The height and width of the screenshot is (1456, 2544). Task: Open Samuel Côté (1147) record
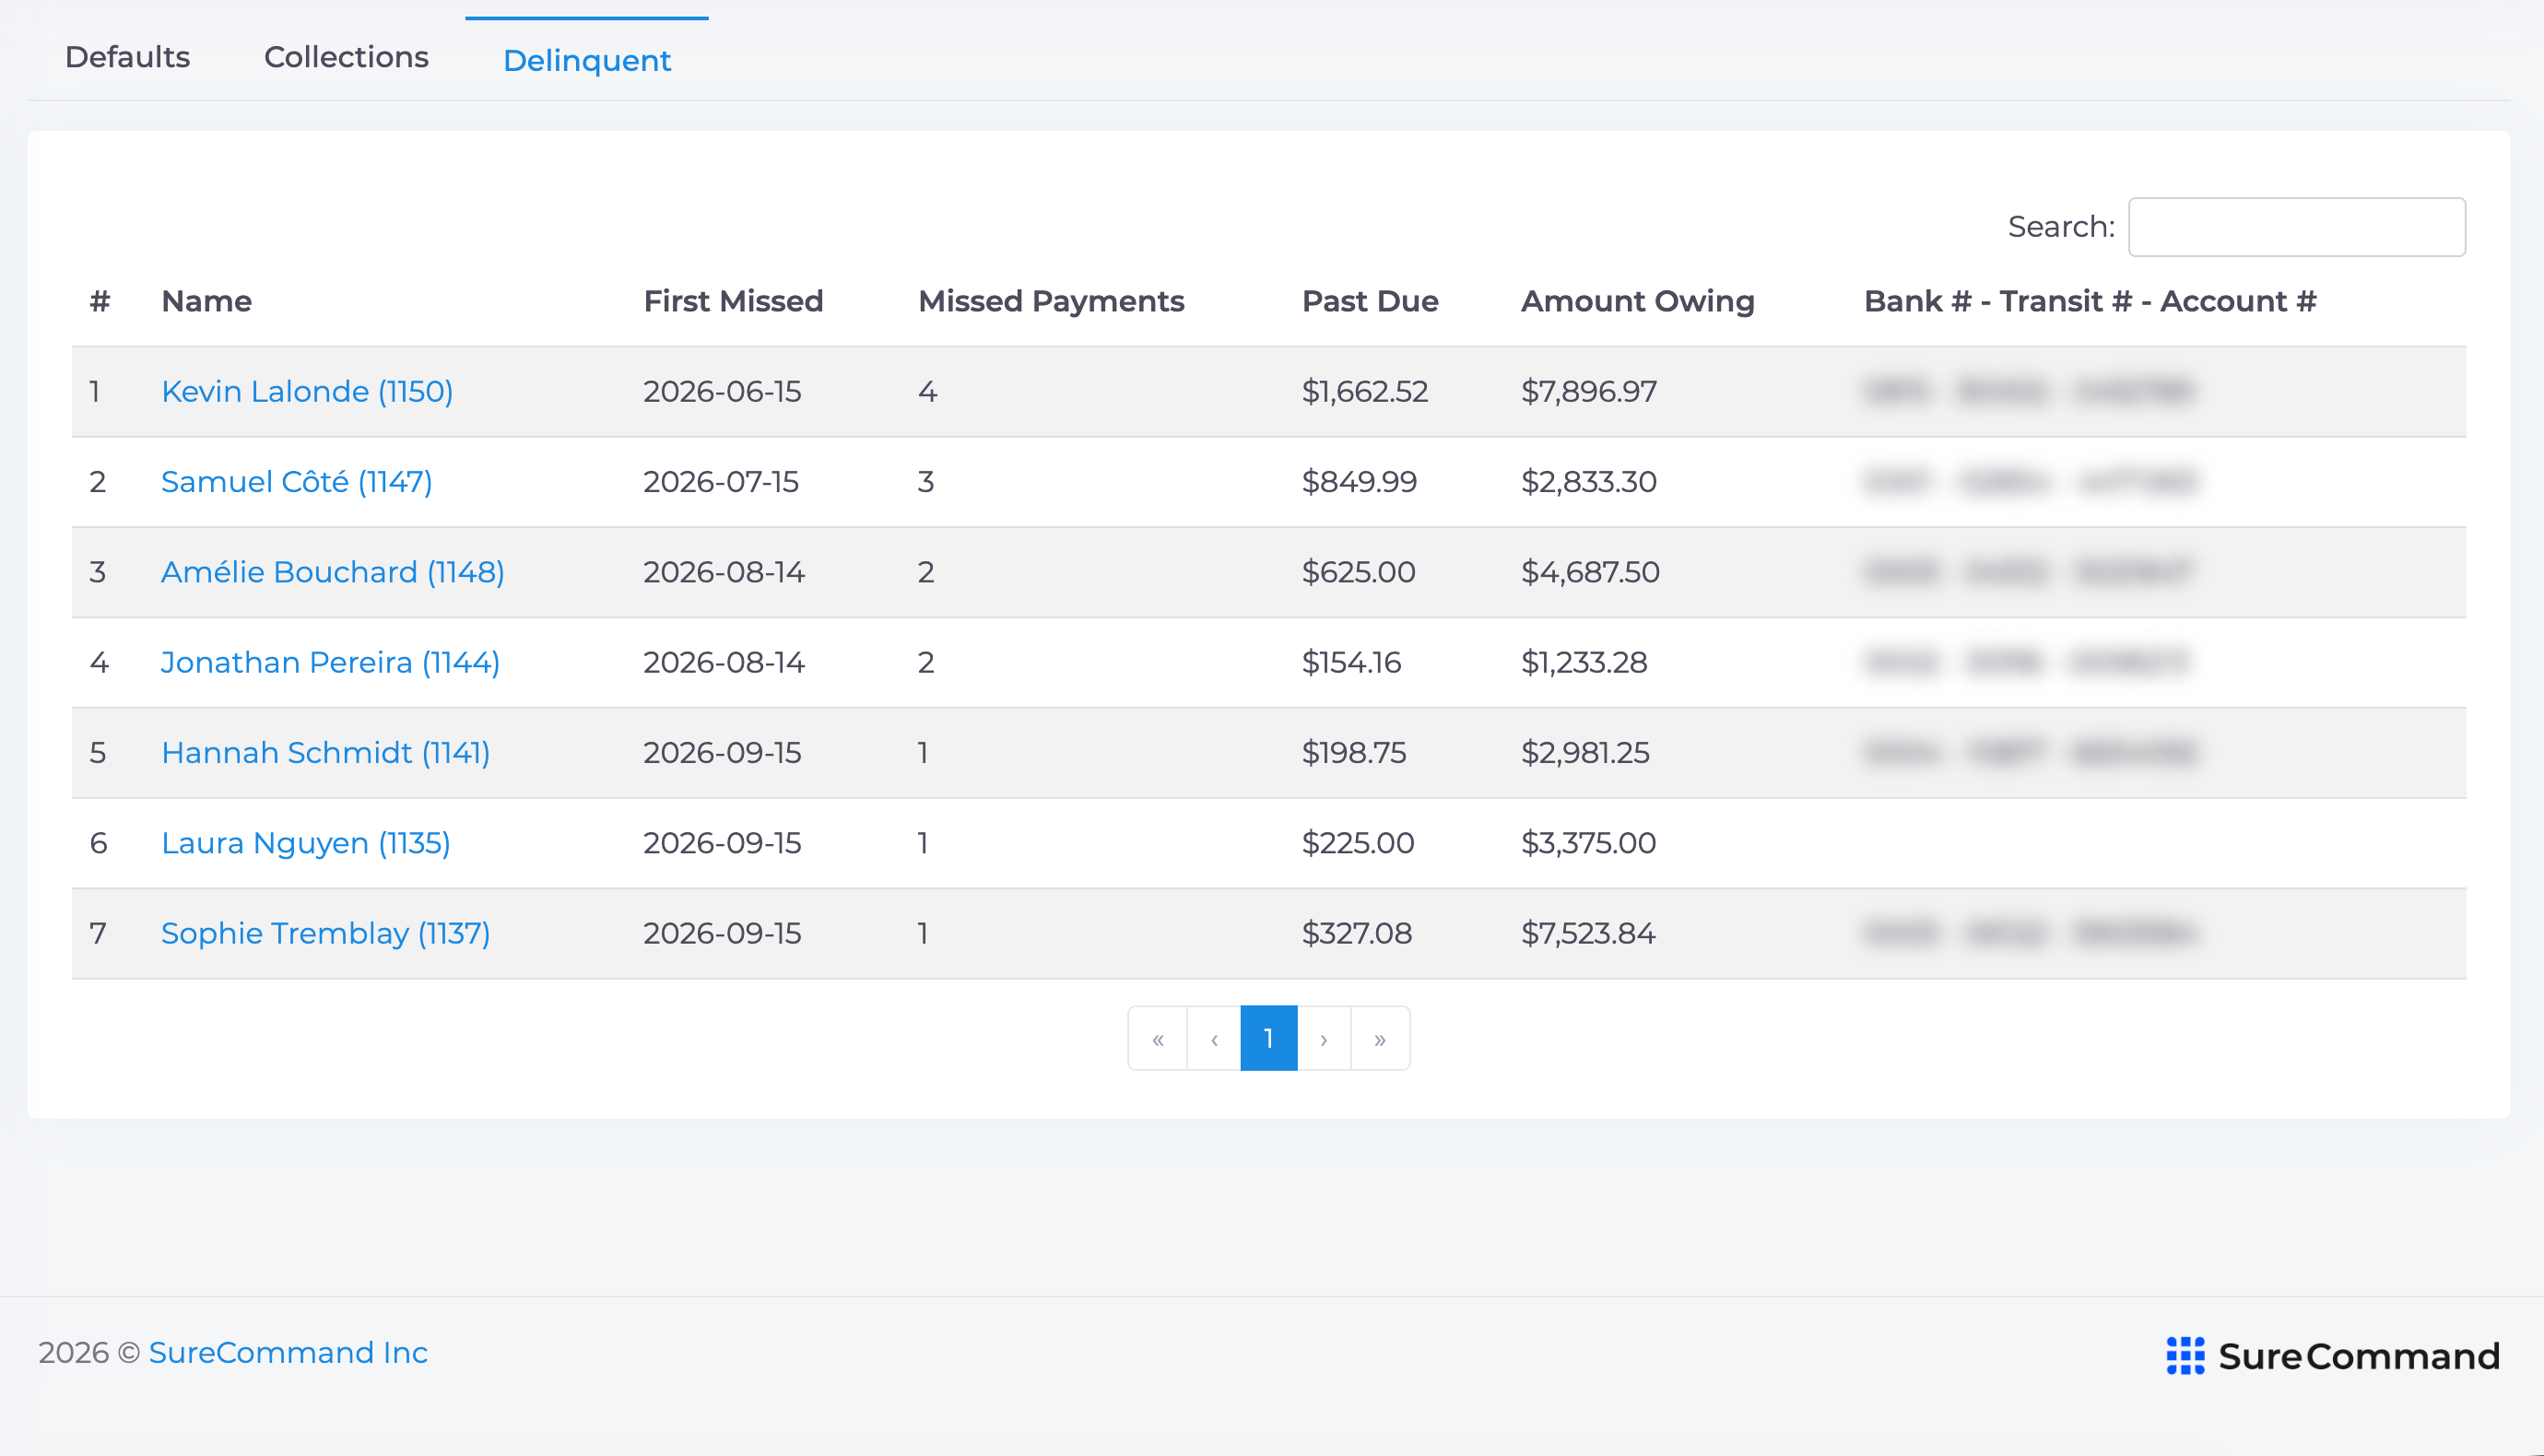point(297,481)
